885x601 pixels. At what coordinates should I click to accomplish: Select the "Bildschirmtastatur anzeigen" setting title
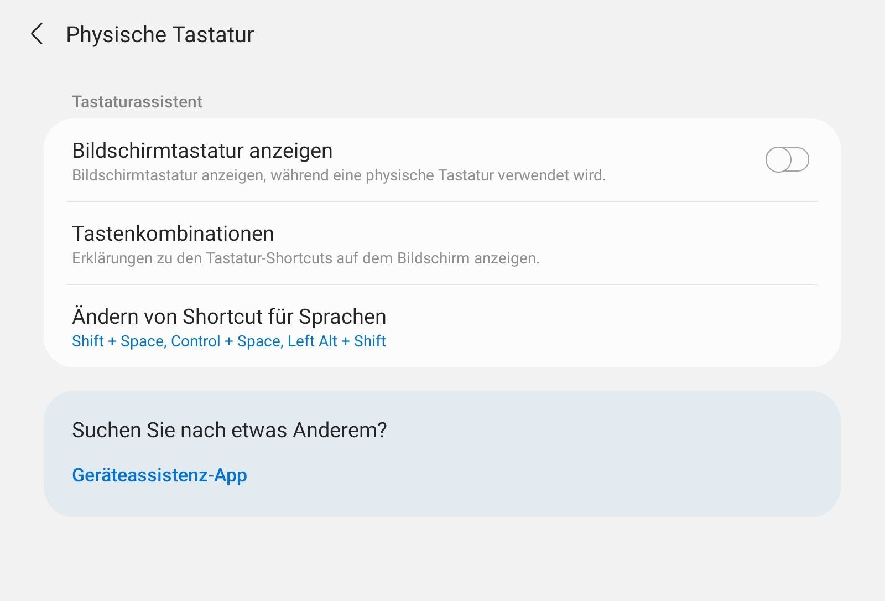202,151
